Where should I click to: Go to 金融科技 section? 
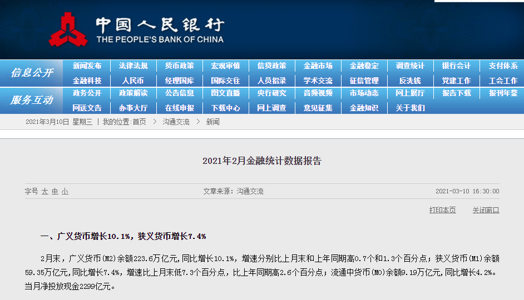87,81
